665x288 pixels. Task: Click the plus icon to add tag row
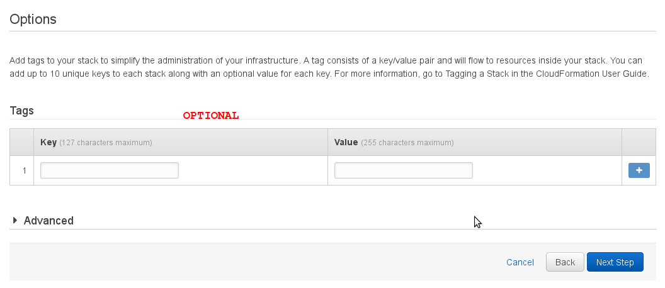tap(639, 170)
